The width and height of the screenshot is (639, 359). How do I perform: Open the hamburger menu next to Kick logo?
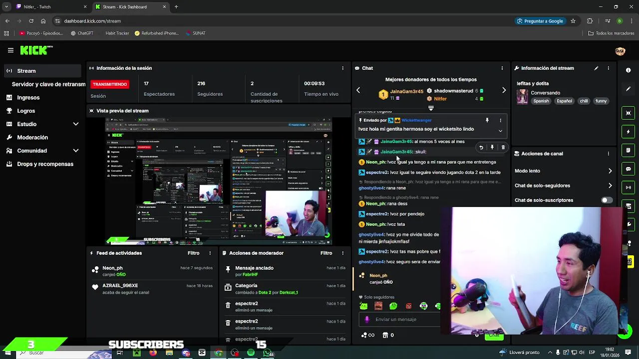click(x=10, y=50)
